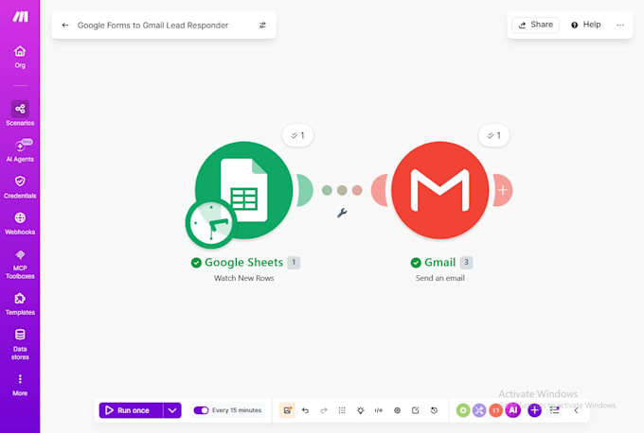Screen dimensions: 644x433
Task: Click the number 1 badge on Google Sheets
Action: click(x=294, y=263)
